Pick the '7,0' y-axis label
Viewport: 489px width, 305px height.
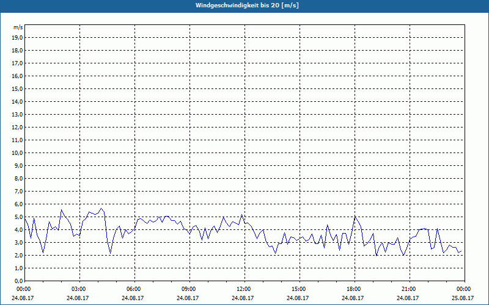18,191
